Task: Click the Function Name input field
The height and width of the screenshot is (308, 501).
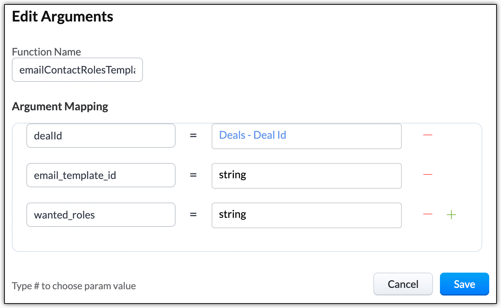Action: coord(77,70)
